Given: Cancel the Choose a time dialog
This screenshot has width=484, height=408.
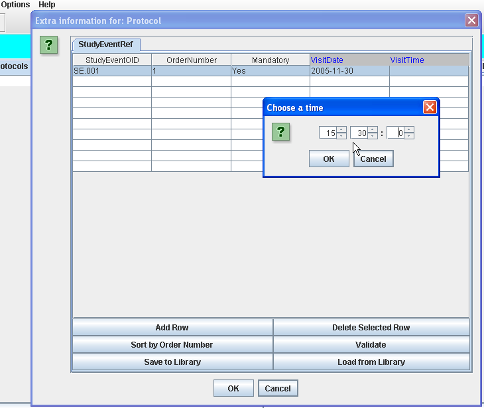Looking at the screenshot, I should click(373, 159).
